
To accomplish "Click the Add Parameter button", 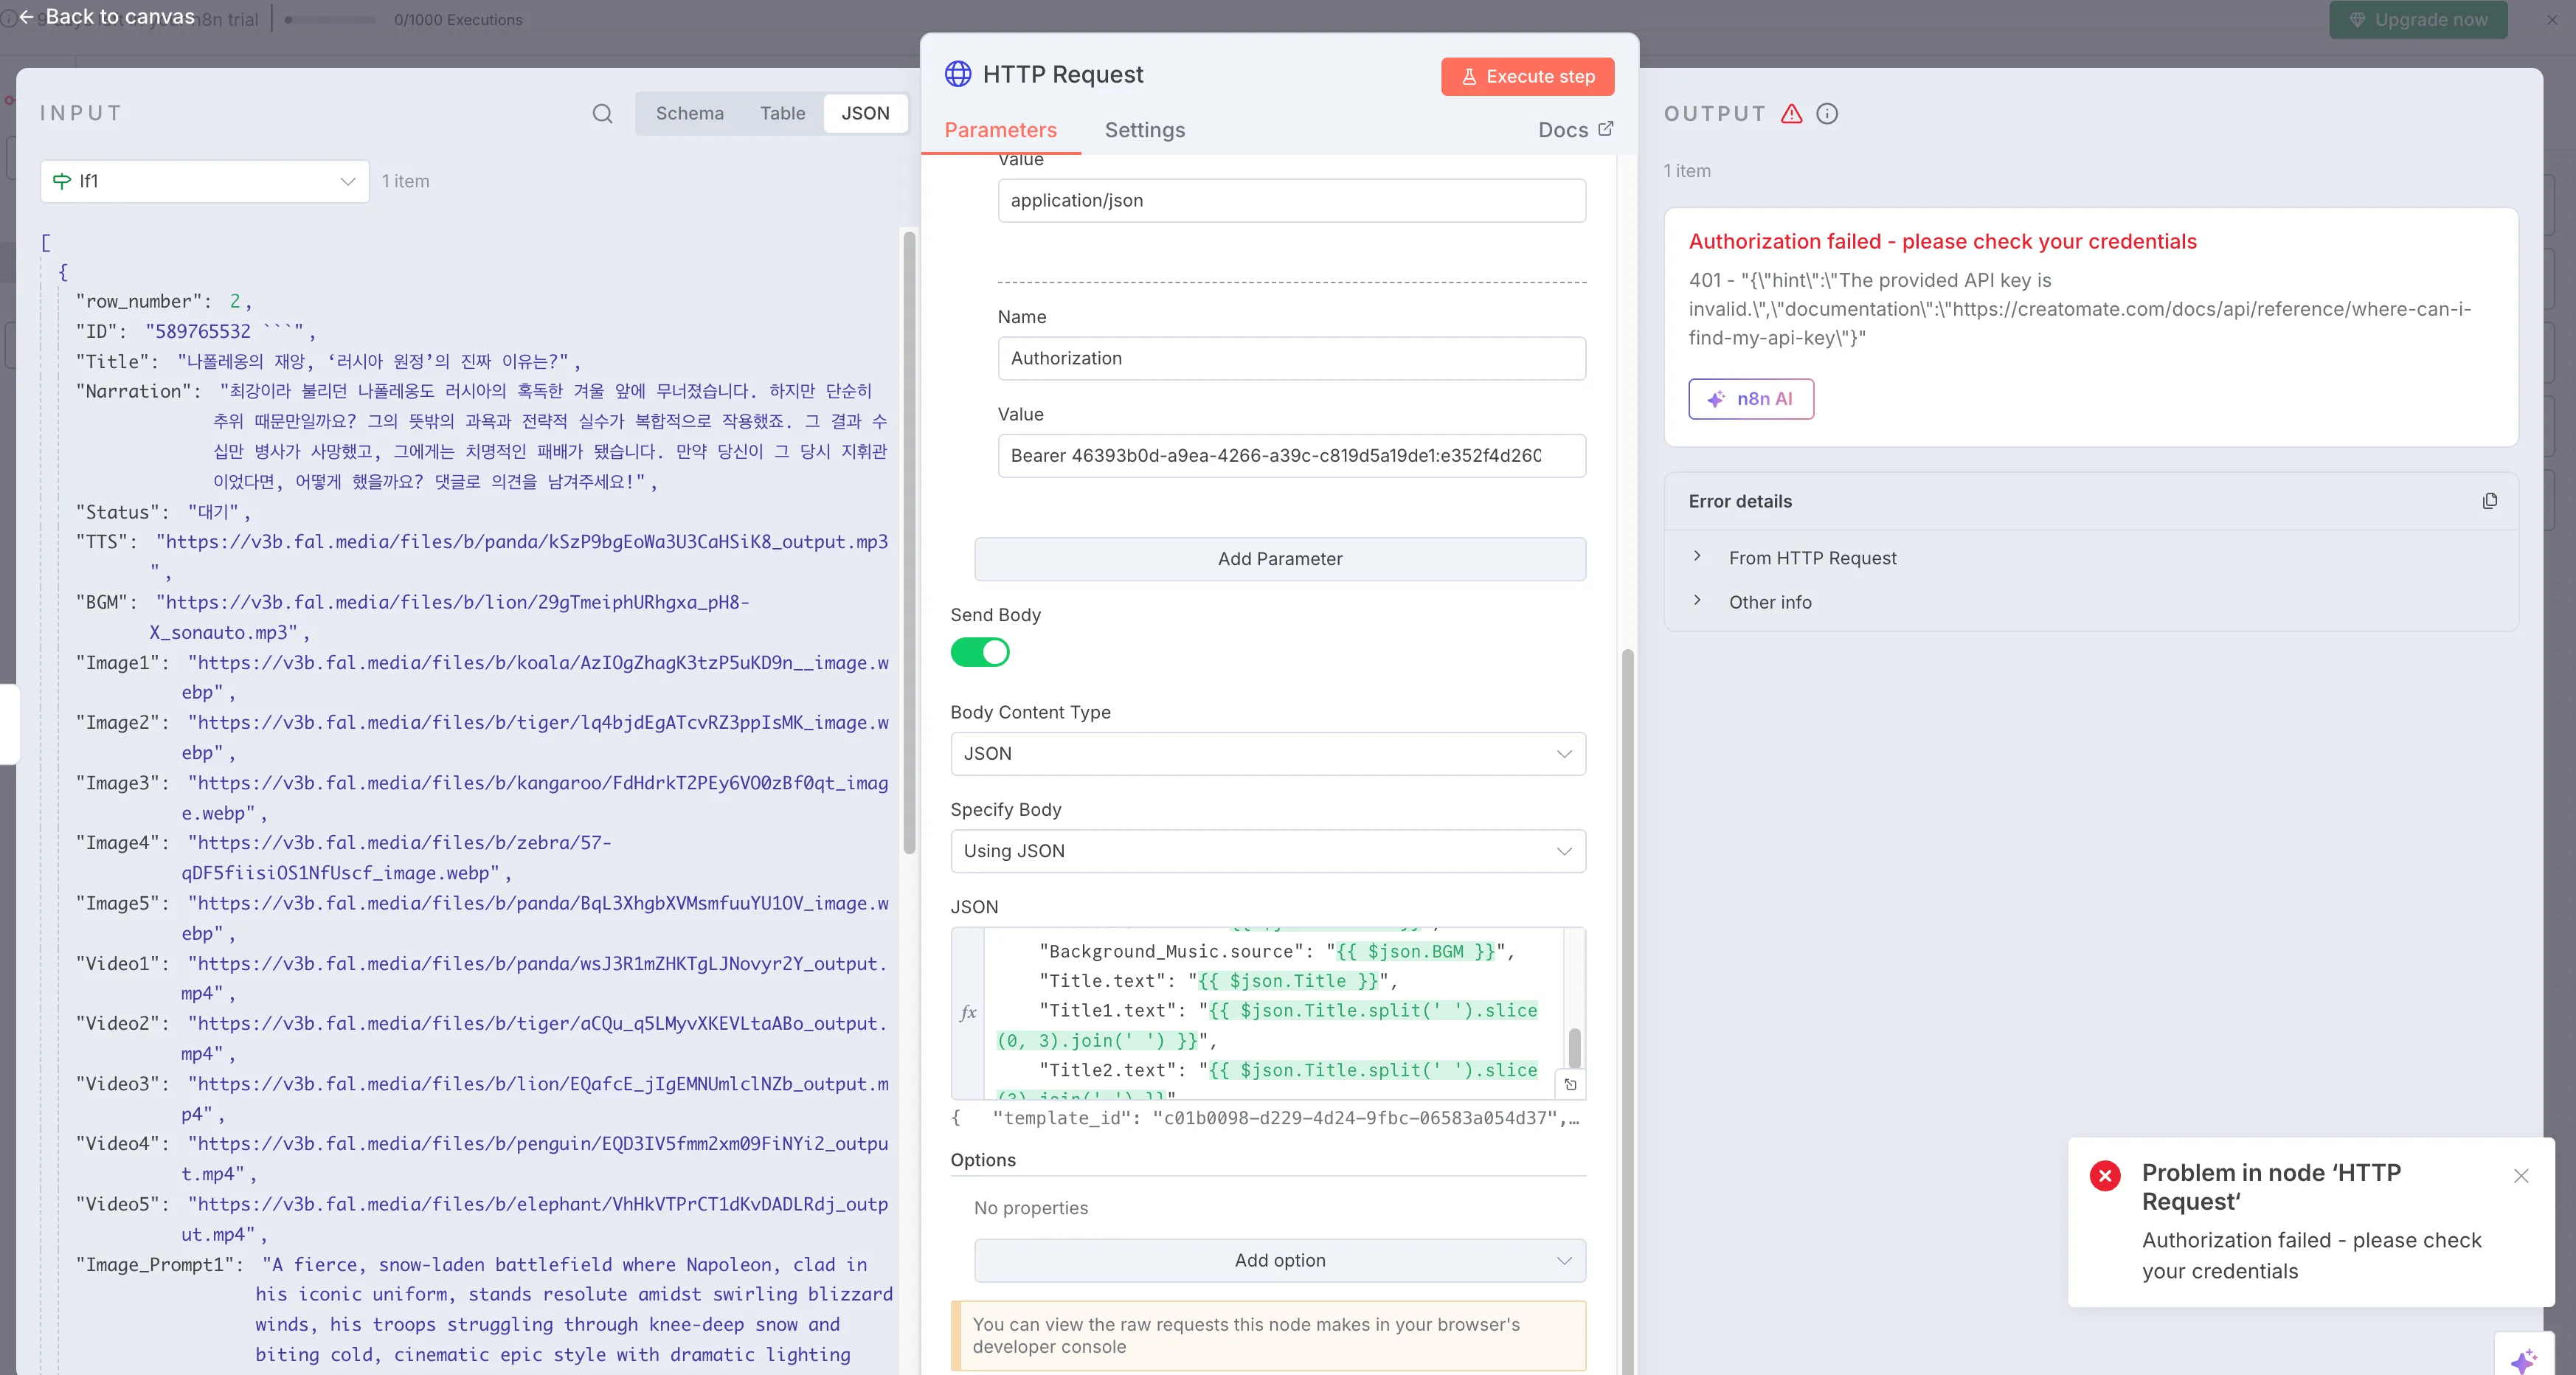I will [x=1279, y=559].
